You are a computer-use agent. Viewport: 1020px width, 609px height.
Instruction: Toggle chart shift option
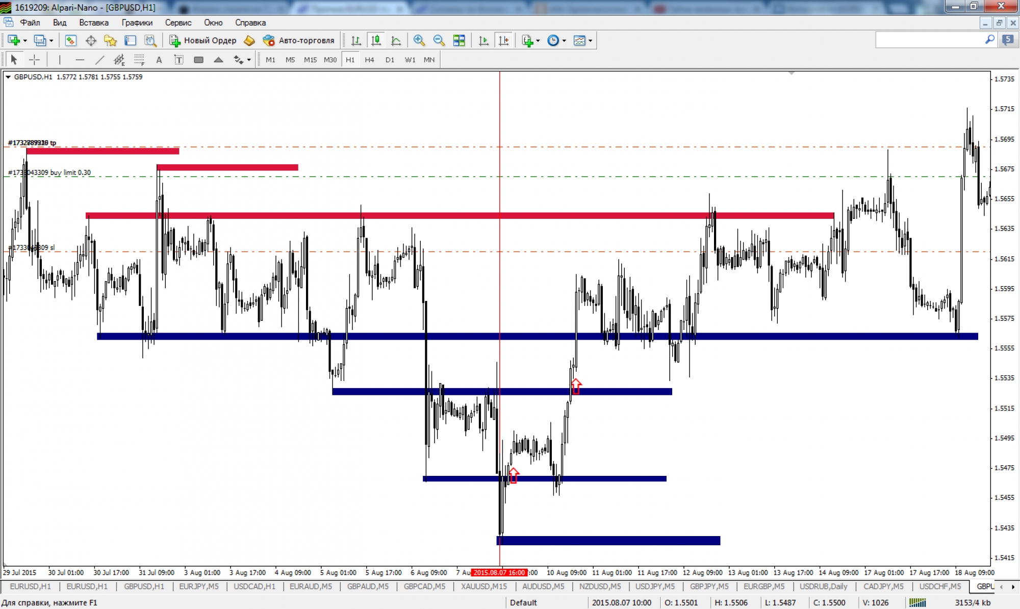tap(503, 40)
